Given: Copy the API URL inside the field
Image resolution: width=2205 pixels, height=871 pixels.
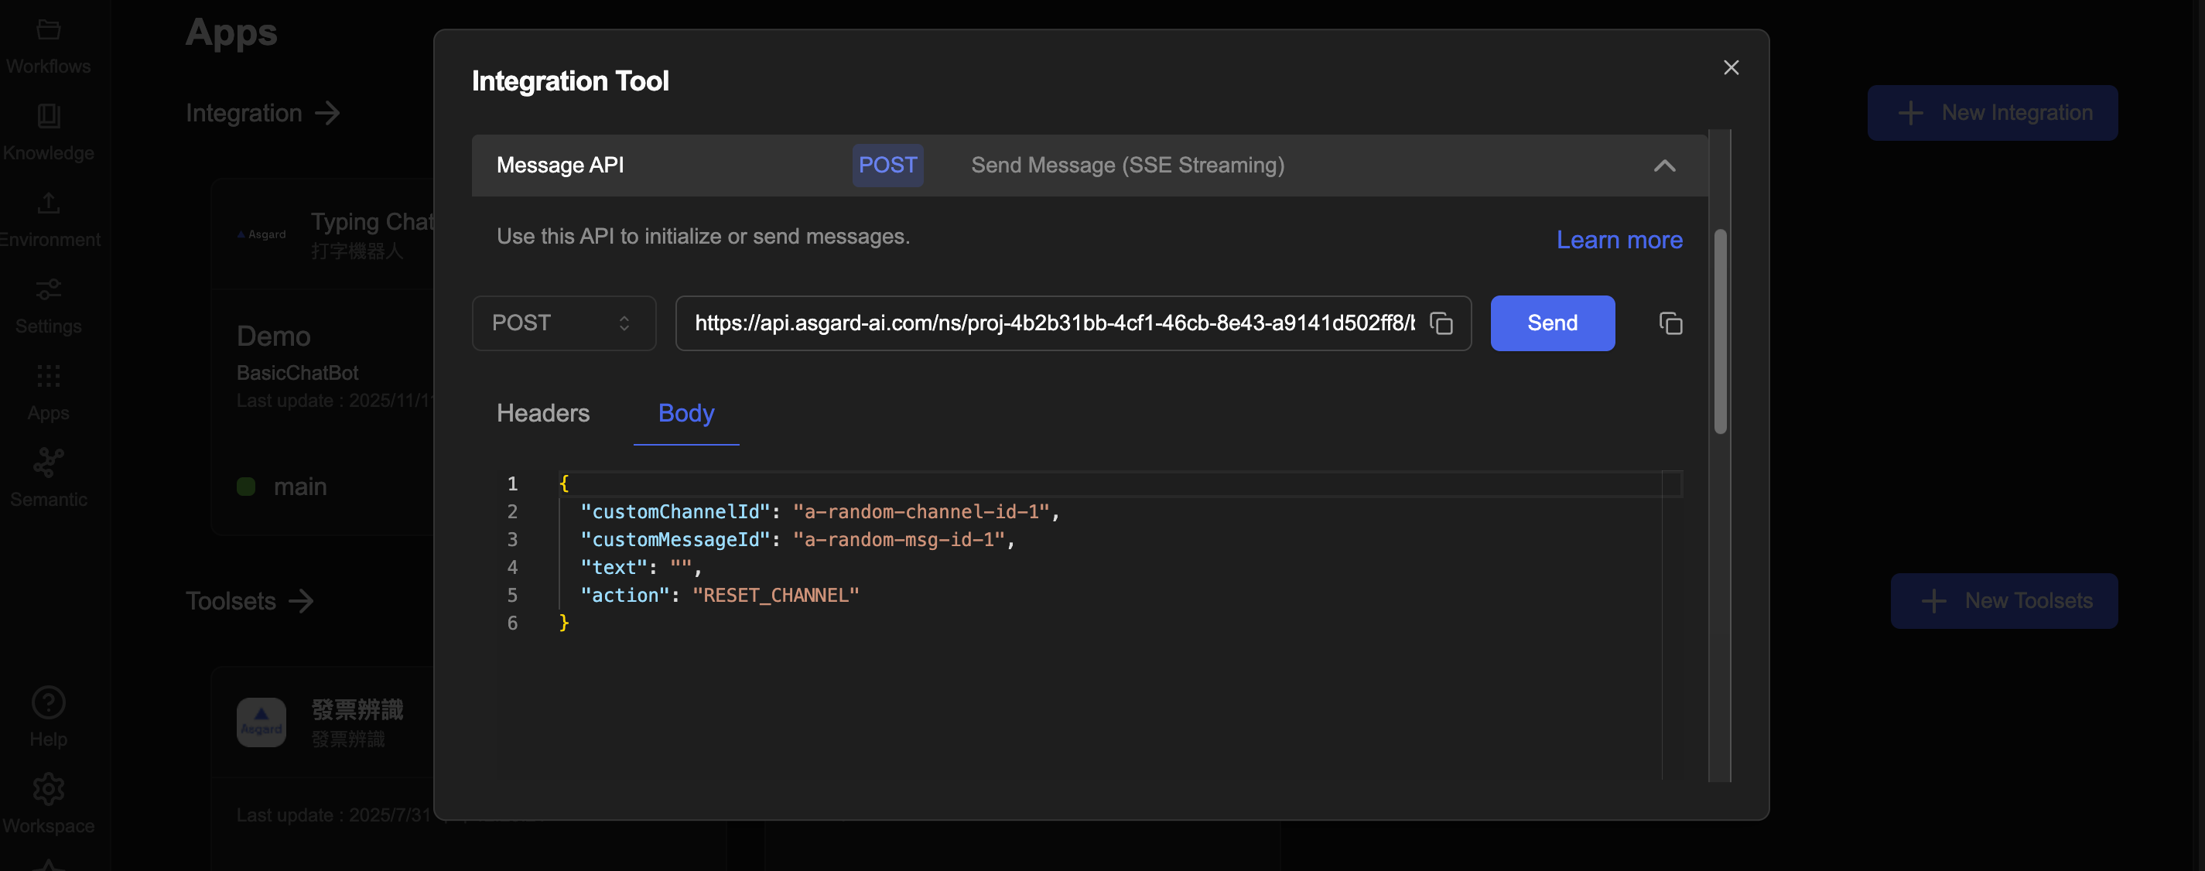Looking at the screenshot, I should pos(1441,323).
